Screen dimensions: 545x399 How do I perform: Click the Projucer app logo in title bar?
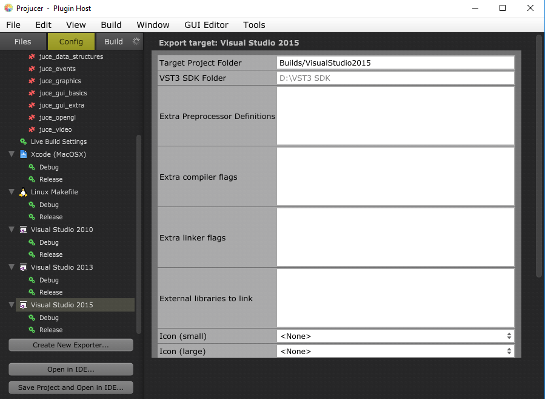pyautogui.click(x=8, y=8)
